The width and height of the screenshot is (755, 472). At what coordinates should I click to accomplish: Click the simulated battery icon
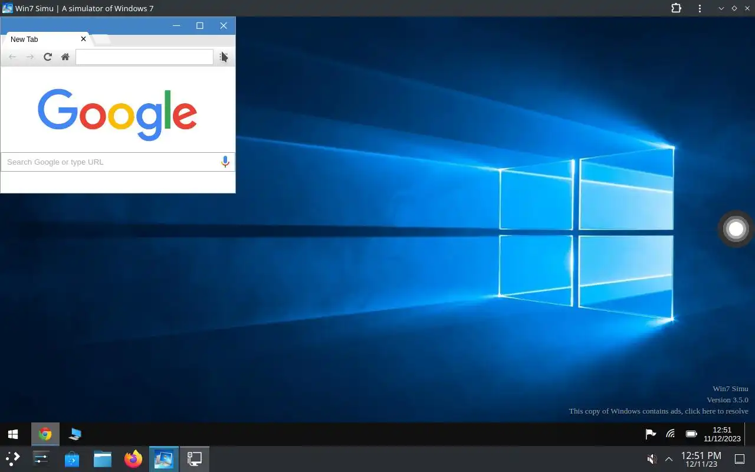tap(691, 434)
